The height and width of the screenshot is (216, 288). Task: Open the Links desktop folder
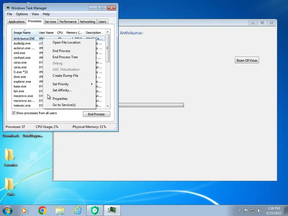coord(11,187)
